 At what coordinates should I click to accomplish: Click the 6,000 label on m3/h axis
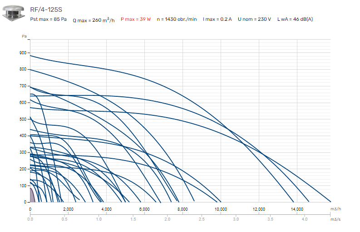pyautogui.click(x=144, y=209)
